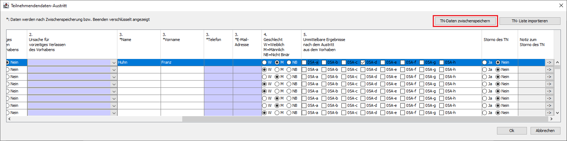Viewport: 567px width, 141px height.
Task: Click the *Name column header
Action: point(139,45)
